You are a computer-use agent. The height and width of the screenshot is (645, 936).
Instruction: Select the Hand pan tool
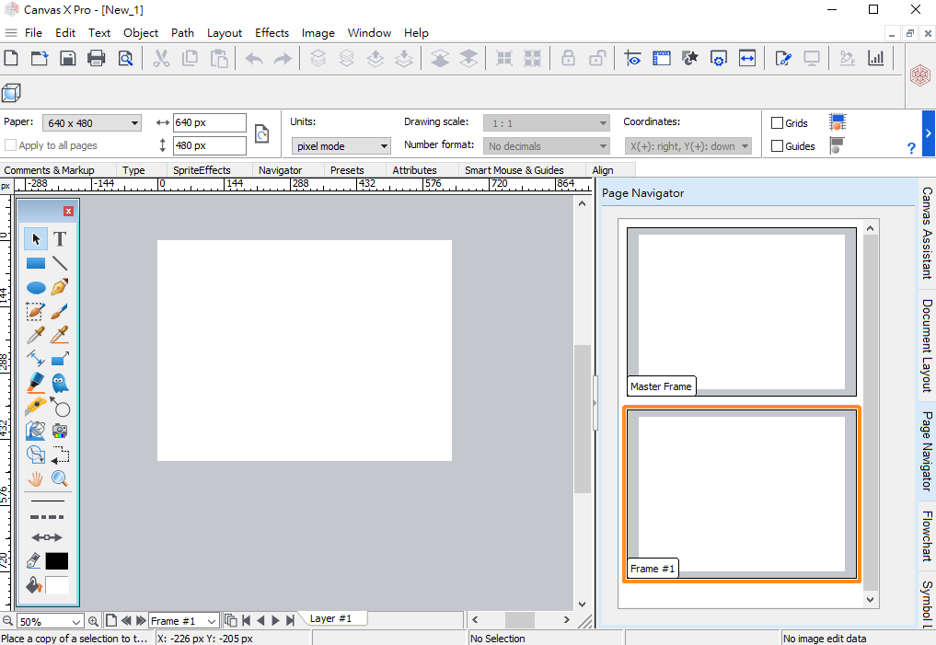(x=36, y=478)
